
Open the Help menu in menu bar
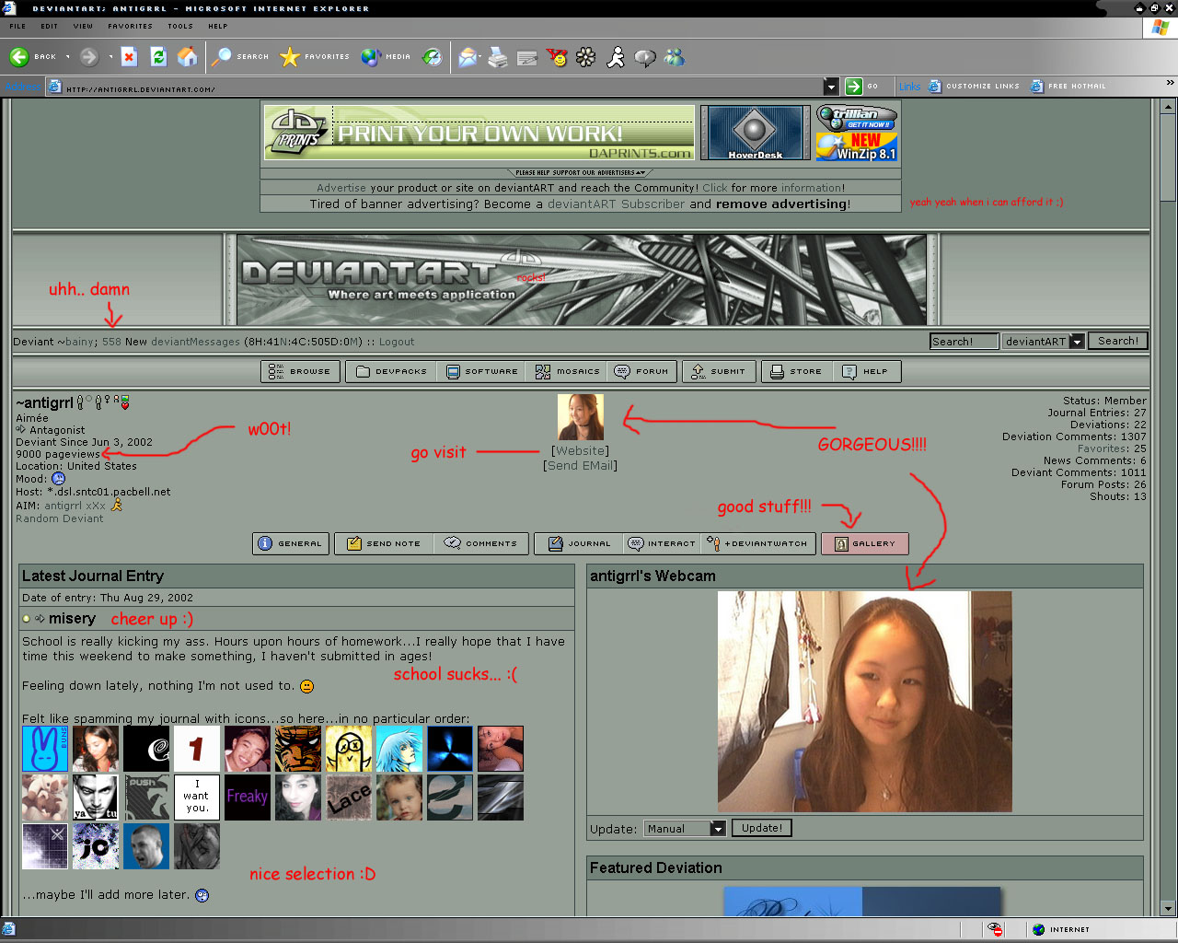tap(218, 27)
